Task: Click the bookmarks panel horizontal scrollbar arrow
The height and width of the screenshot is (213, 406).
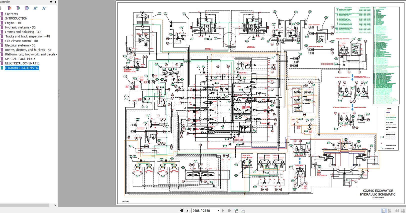Action: (x=55, y=205)
